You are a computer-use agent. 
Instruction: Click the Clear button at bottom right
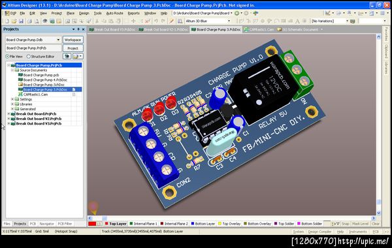(376, 224)
